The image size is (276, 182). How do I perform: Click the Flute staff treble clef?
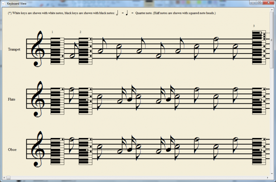click(x=38, y=99)
